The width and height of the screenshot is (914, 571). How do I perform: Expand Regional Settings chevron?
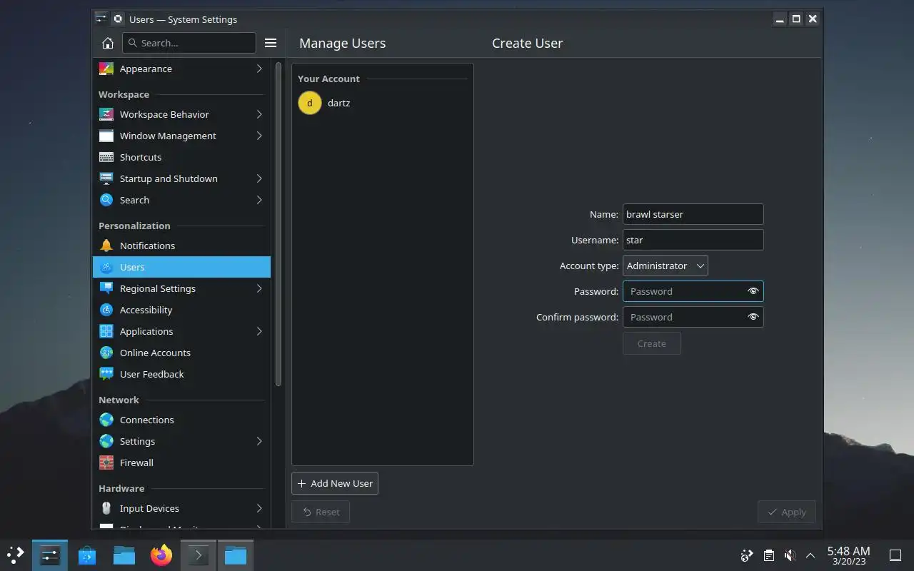coord(259,288)
